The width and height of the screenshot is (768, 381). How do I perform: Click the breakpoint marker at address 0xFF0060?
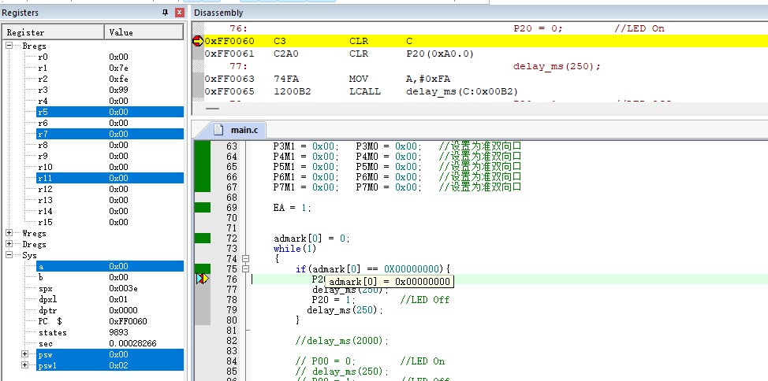point(197,41)
